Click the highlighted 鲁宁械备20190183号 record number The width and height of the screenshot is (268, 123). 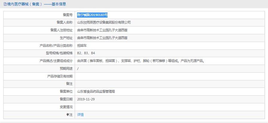tap(92, 15)
